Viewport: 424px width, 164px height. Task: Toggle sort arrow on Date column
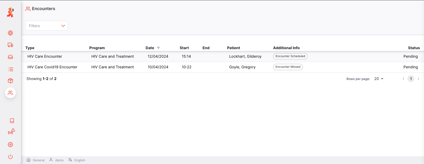158,48
